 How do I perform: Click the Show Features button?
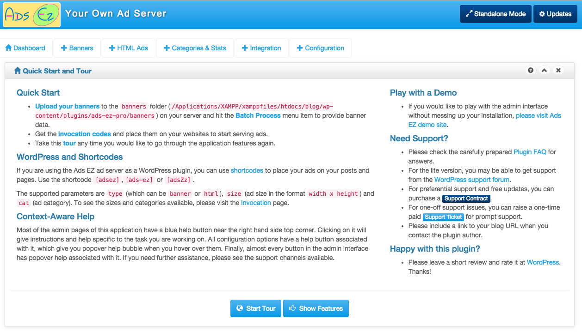[316, 308]
